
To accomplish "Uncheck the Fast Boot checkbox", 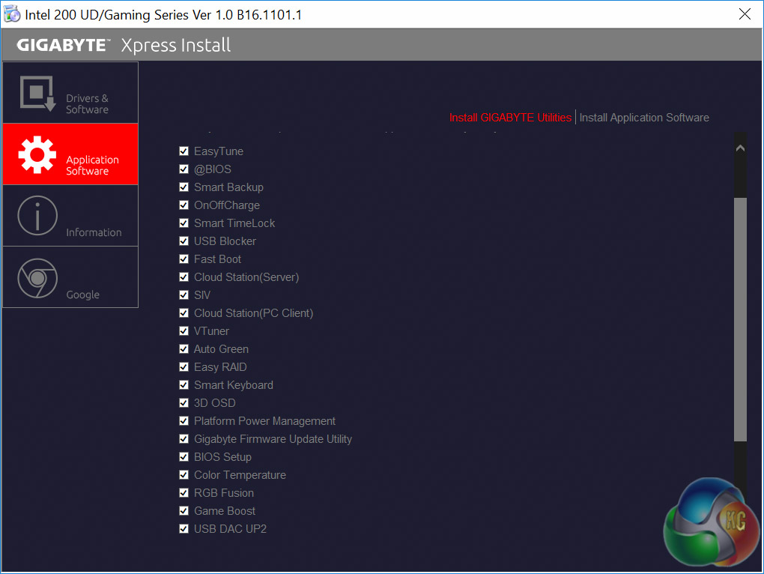I will pos(184,259).
